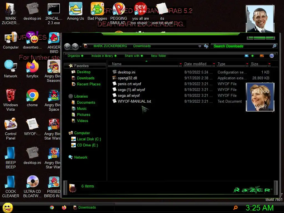Open Firefox from the taskbar
284x213 pixels.
tap(64, 207)
